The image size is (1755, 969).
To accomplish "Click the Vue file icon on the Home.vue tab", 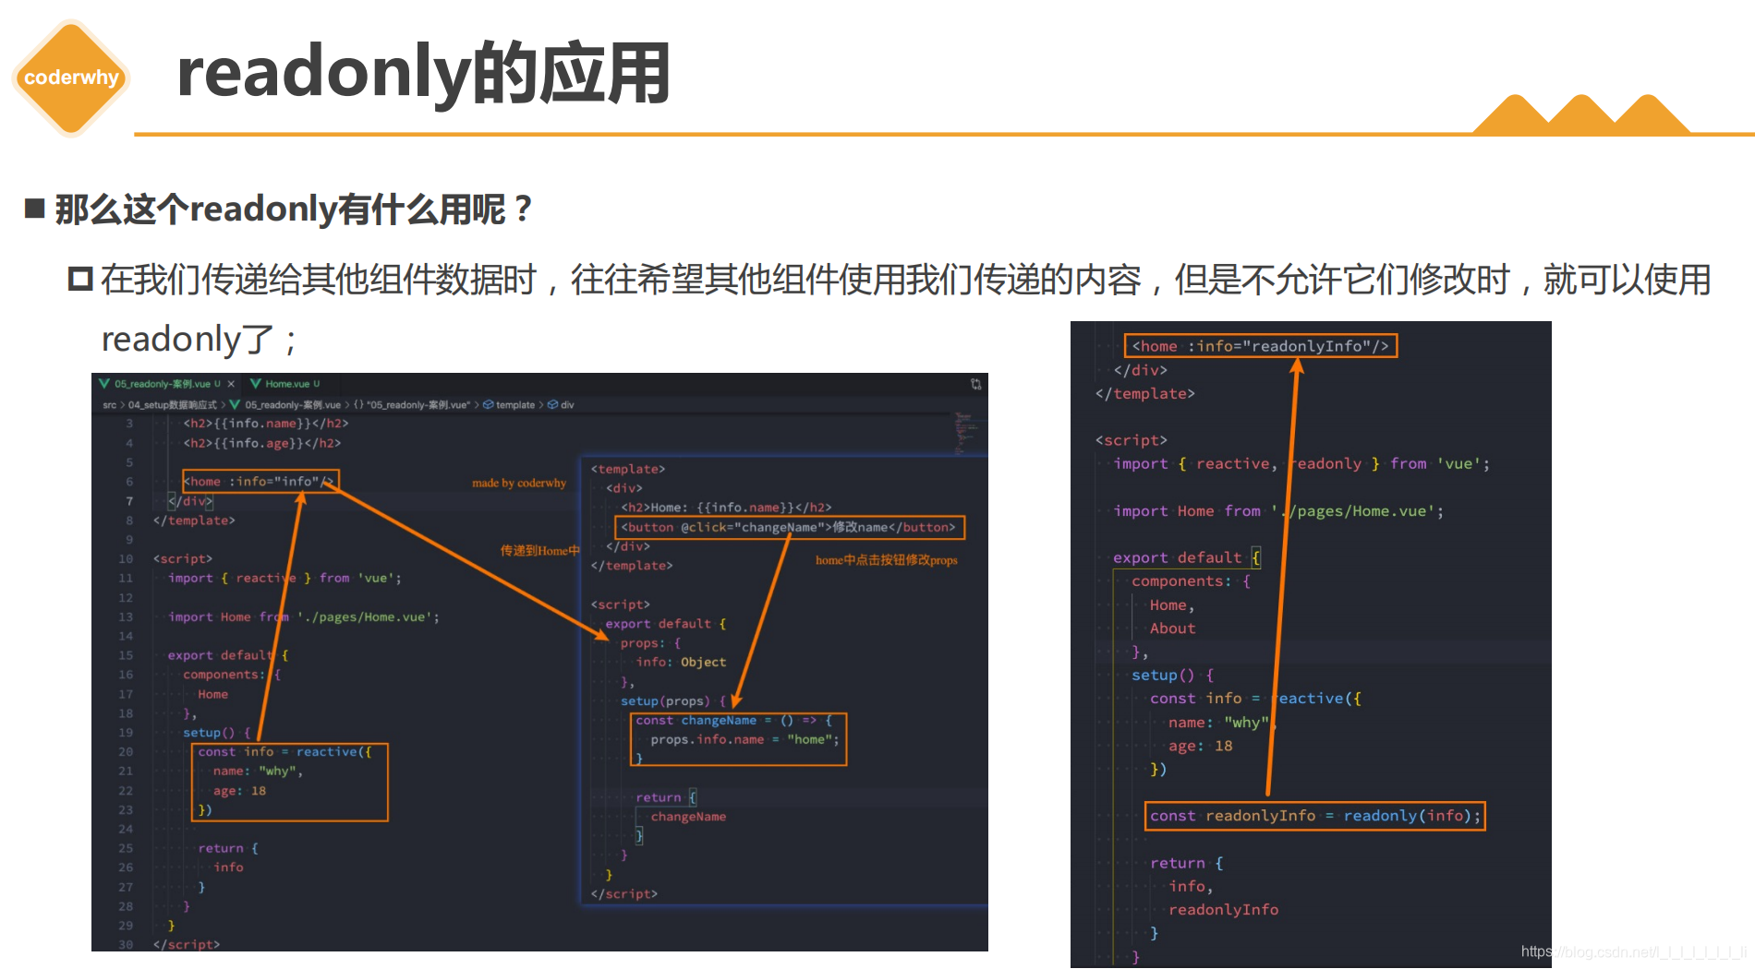I will coord(256,384).
